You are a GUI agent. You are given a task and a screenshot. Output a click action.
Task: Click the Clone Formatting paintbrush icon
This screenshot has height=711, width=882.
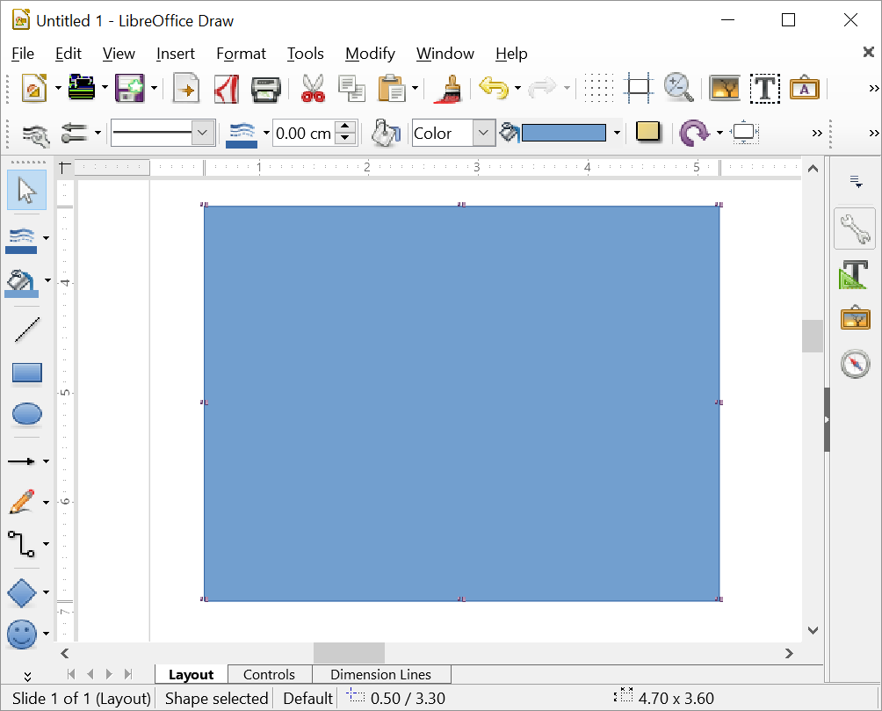click(448, 89)
